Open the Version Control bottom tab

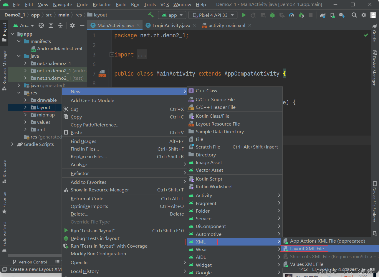pyautogui.click(x=30, y=262)
